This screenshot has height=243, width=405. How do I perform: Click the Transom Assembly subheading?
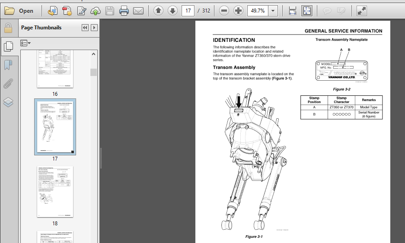point(234,68)
